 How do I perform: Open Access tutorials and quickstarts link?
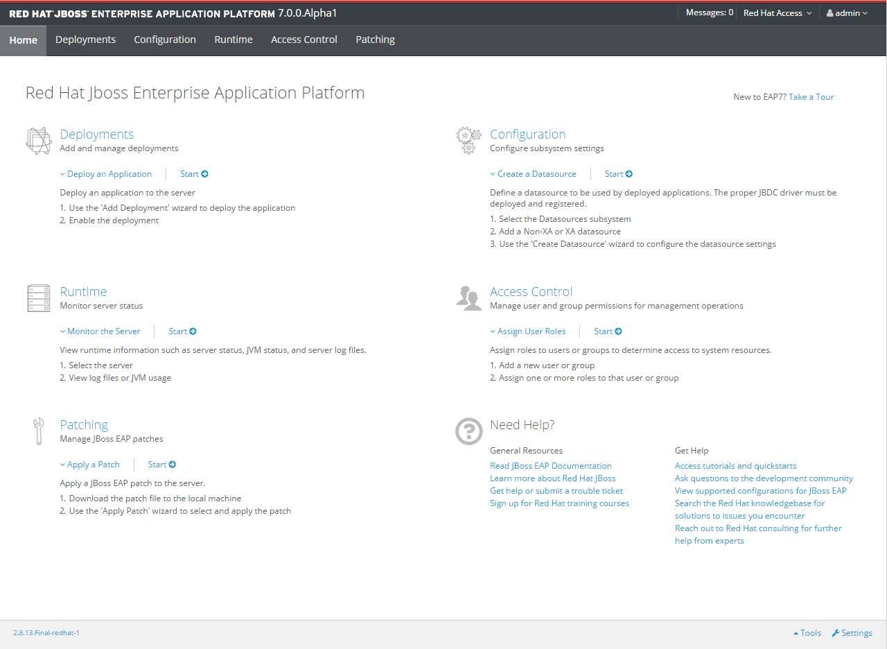tap(736, 466)
